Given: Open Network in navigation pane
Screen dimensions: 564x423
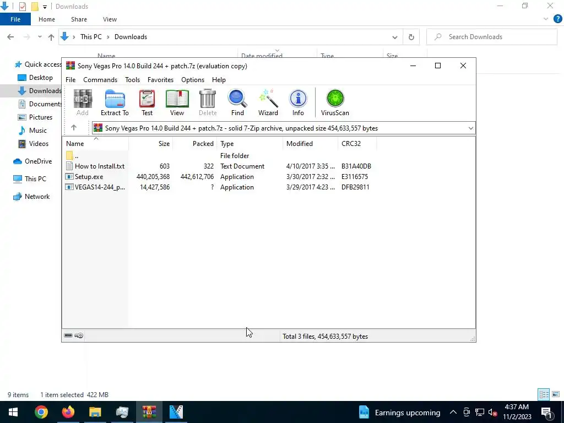Looking at the screenshot, I should pos(31,197).
